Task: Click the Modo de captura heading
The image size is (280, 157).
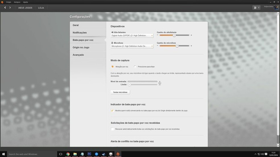Action: (x=120, y=60)
